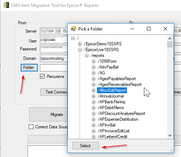181x157 pixels.
Task: Click the Migrate button
Action: [x=48, y=114]
